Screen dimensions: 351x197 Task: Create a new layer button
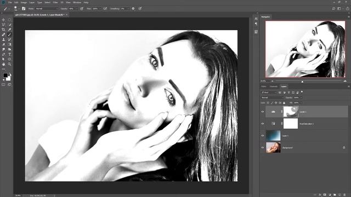pyautogui.click(x=339, y=195)
